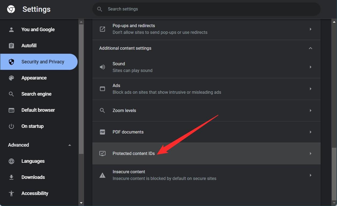This screenshot has height=206, width=337.
Task: Select the Pop-ups and redirects icon
Action: pos(102,29)
